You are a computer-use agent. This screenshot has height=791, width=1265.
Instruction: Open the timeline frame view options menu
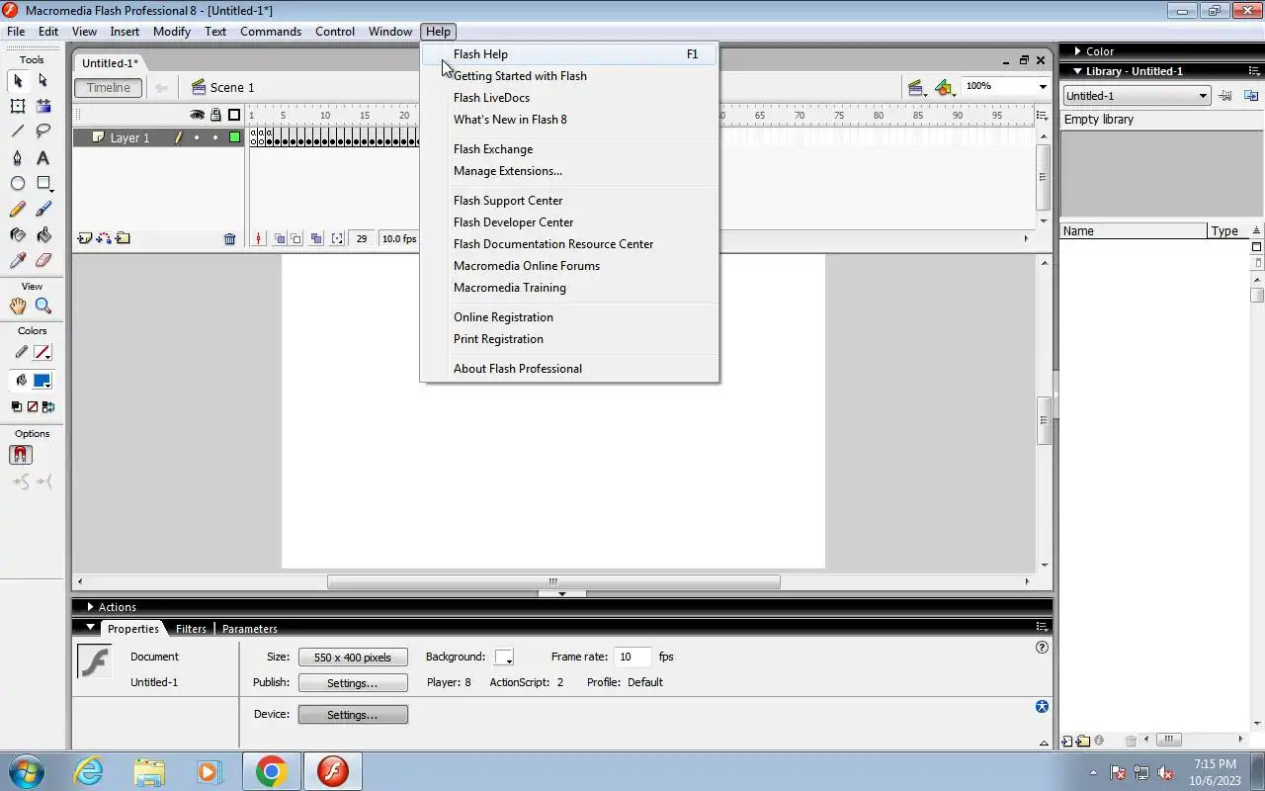[1042, 116]
